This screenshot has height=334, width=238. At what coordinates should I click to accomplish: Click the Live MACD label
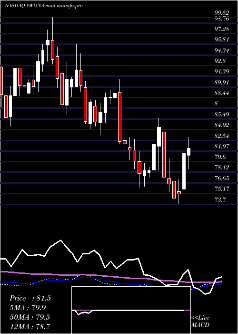pos(200,322)
